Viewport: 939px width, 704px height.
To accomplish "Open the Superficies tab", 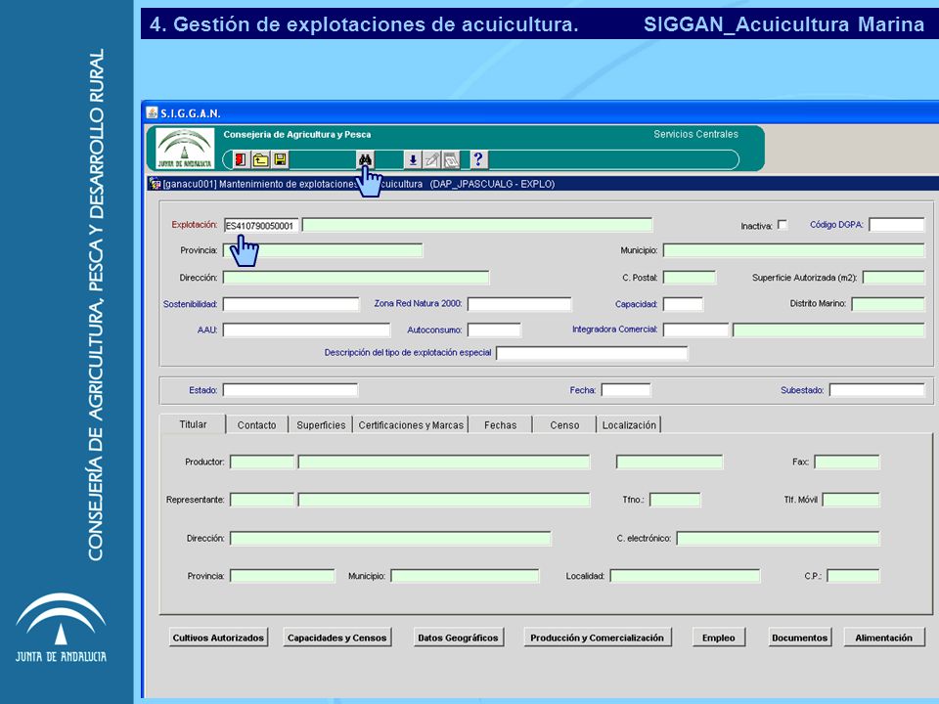I will click(x=321, y=425).
